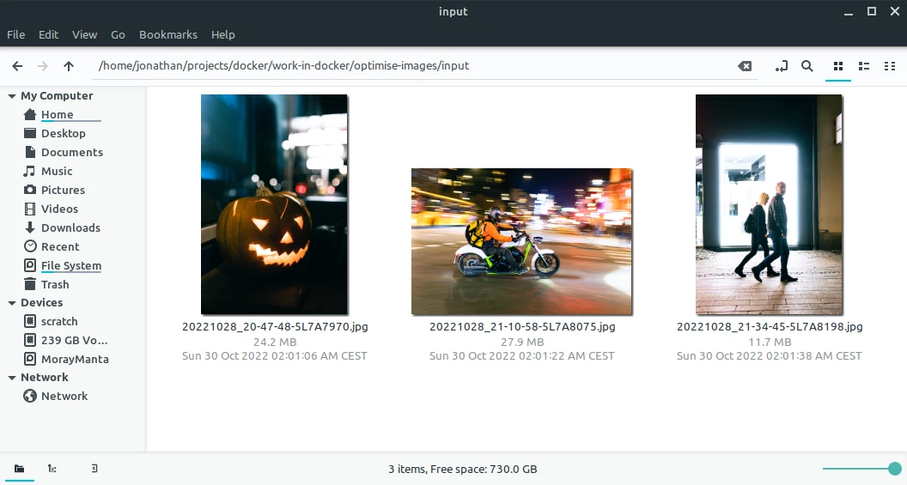Maximize the input window
Viewport: 907px width, 485px height.
coord(872,11)
